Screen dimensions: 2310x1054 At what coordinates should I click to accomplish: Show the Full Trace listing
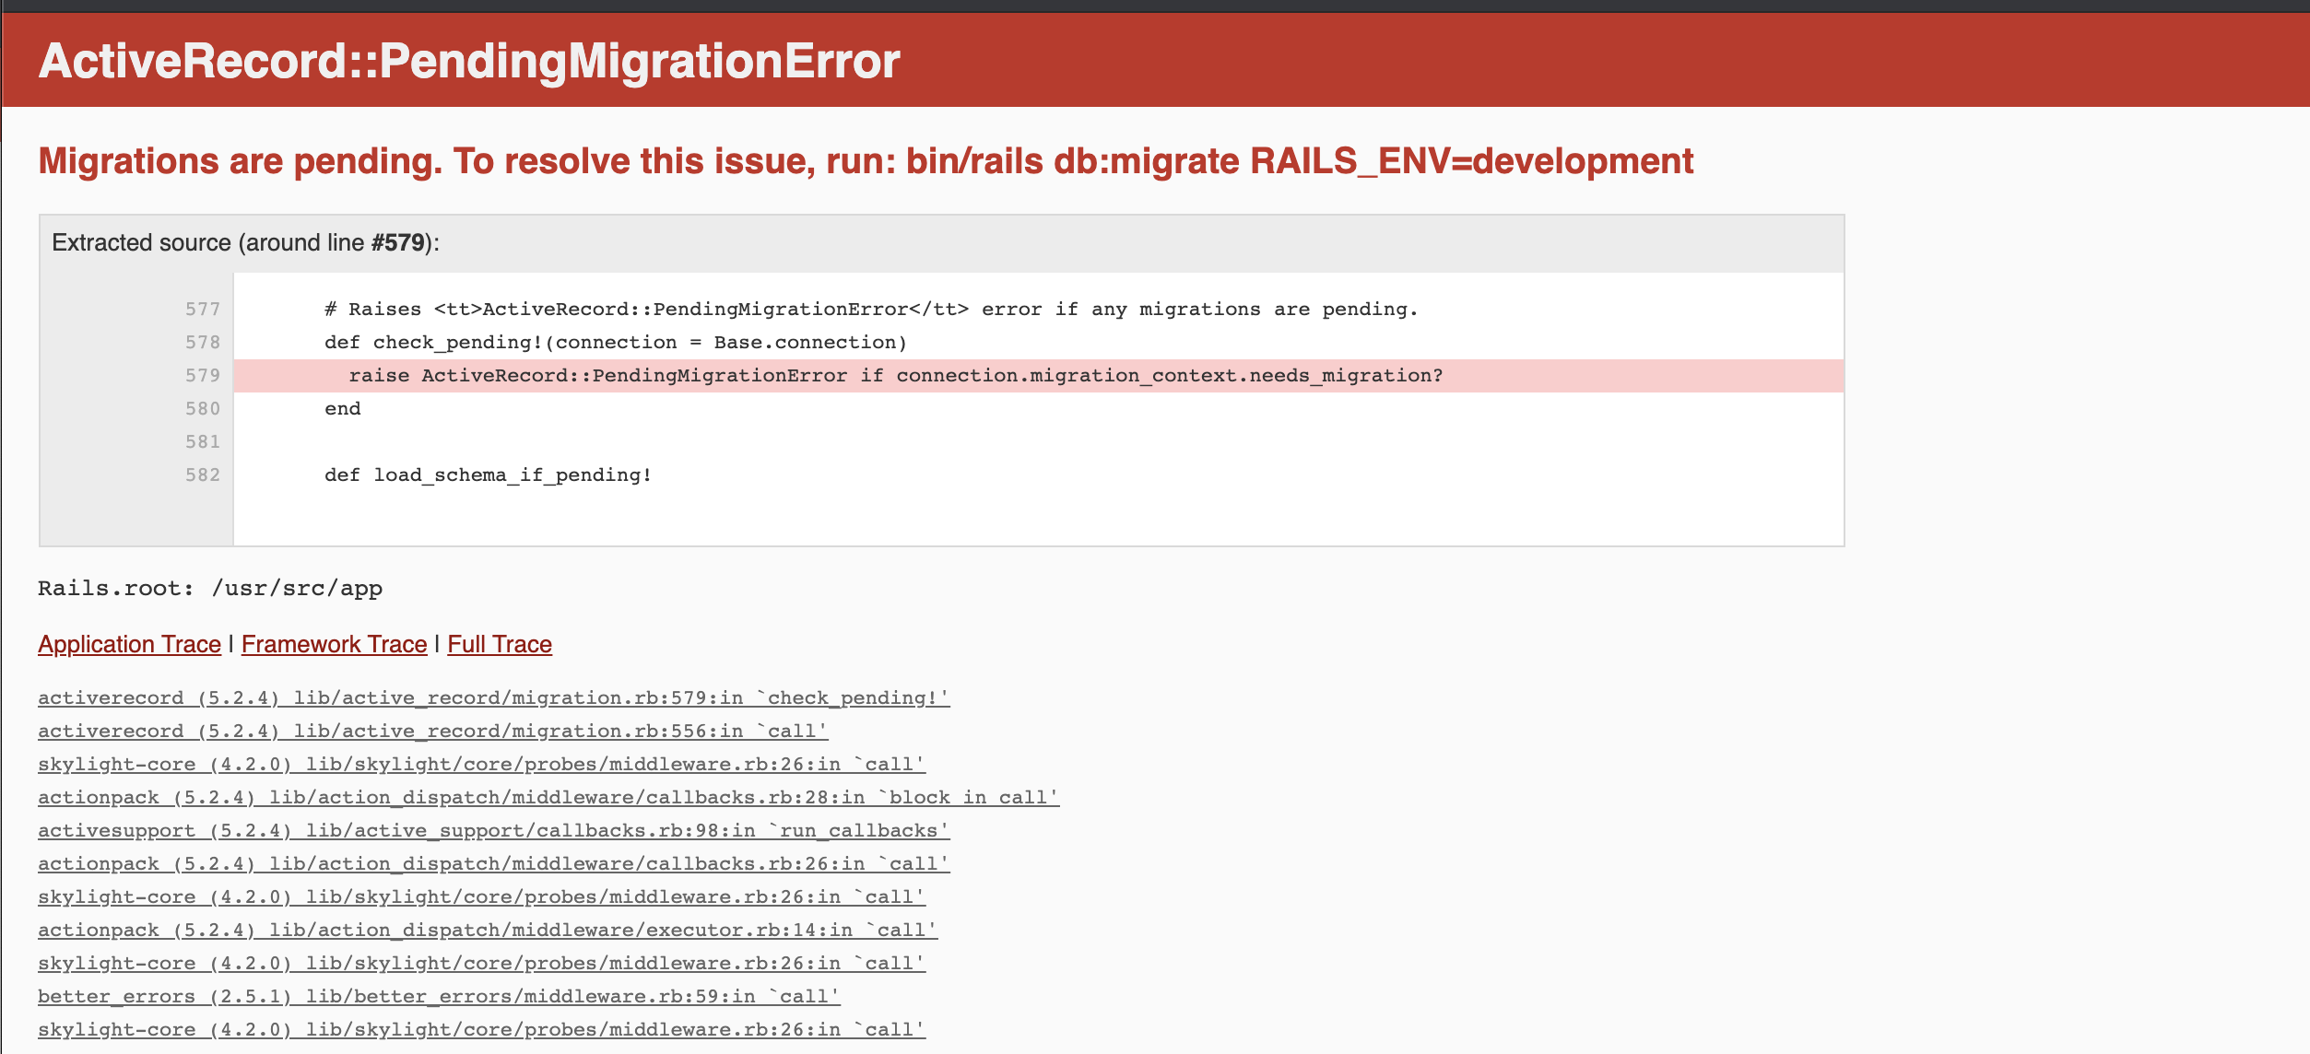tap(499, 644)
